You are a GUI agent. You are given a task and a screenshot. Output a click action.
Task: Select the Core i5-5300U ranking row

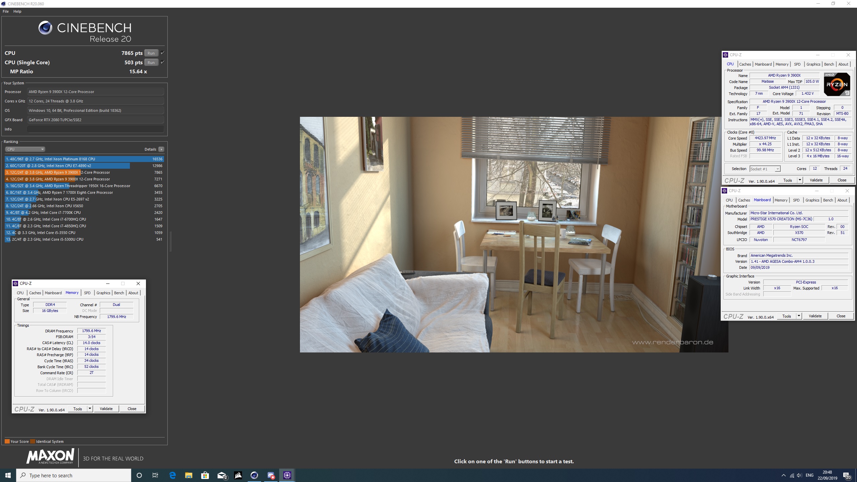(84, 239)
